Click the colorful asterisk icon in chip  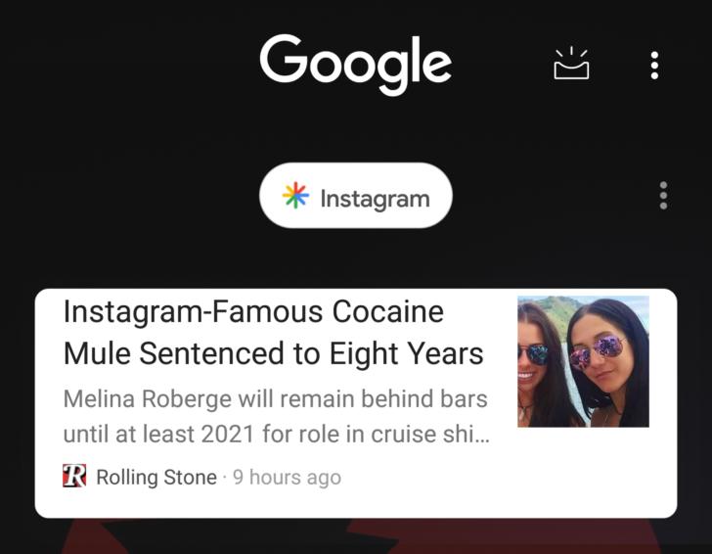(295, 196)
